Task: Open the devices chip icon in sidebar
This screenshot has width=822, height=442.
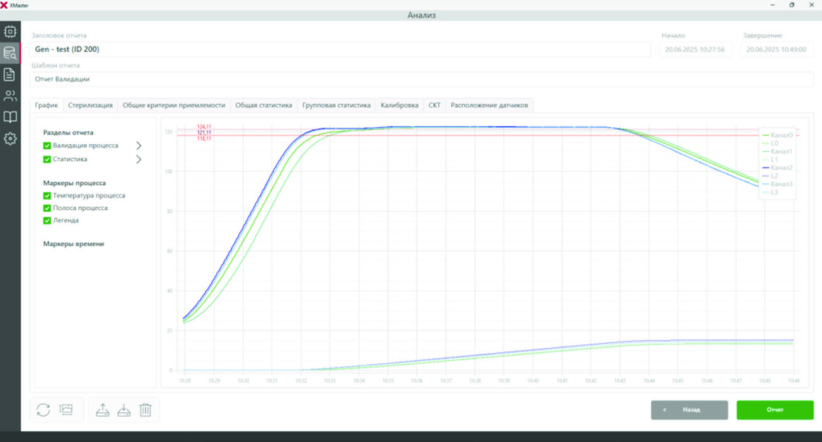Action: pyautogui.click(x=10, y=31)
